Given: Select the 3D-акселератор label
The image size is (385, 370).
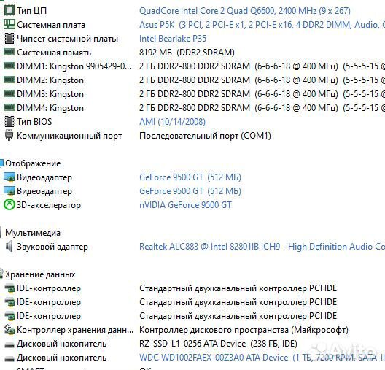Looking at the screenshot, I should (x=49, y=205).
